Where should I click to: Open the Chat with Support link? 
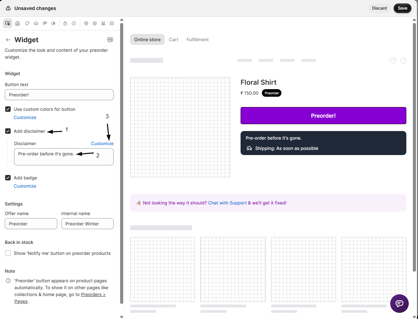click(228, 203)
